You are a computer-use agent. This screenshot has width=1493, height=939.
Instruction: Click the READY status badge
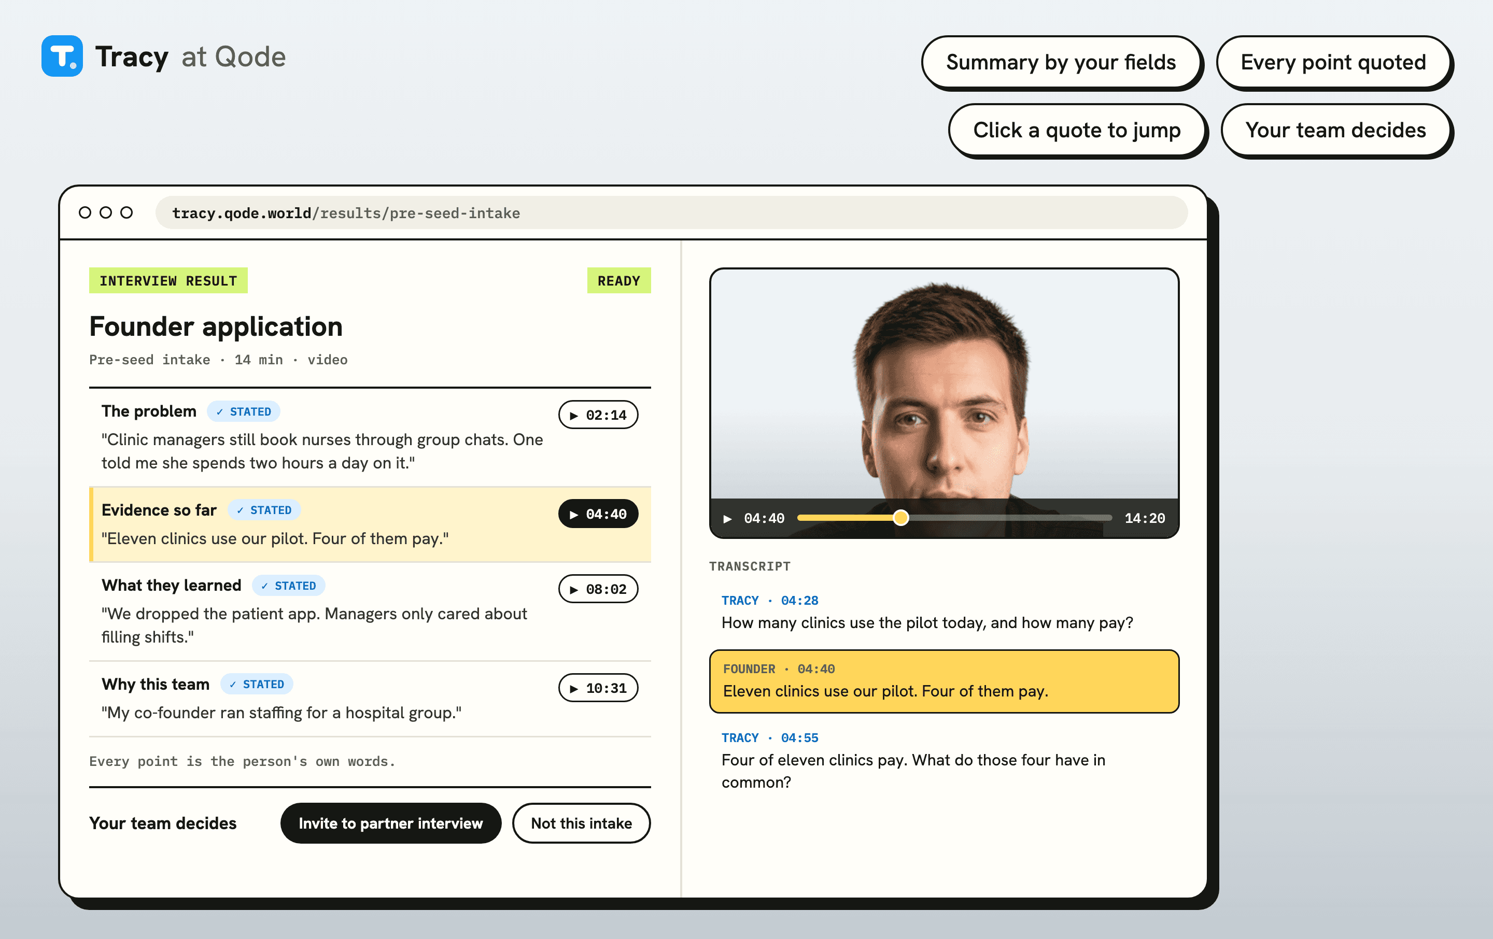pos(618,281)
